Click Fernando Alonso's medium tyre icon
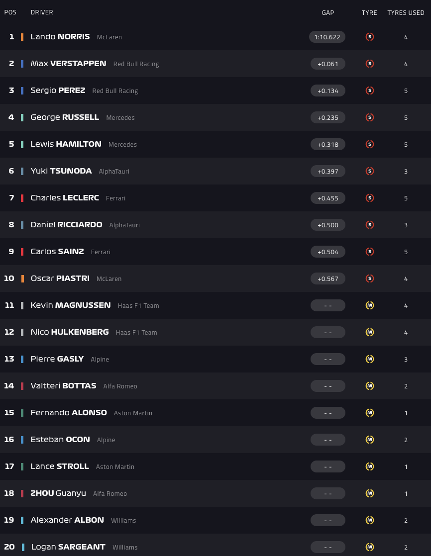The height and width of the screenshot is (556, 431). click(369, 413)
